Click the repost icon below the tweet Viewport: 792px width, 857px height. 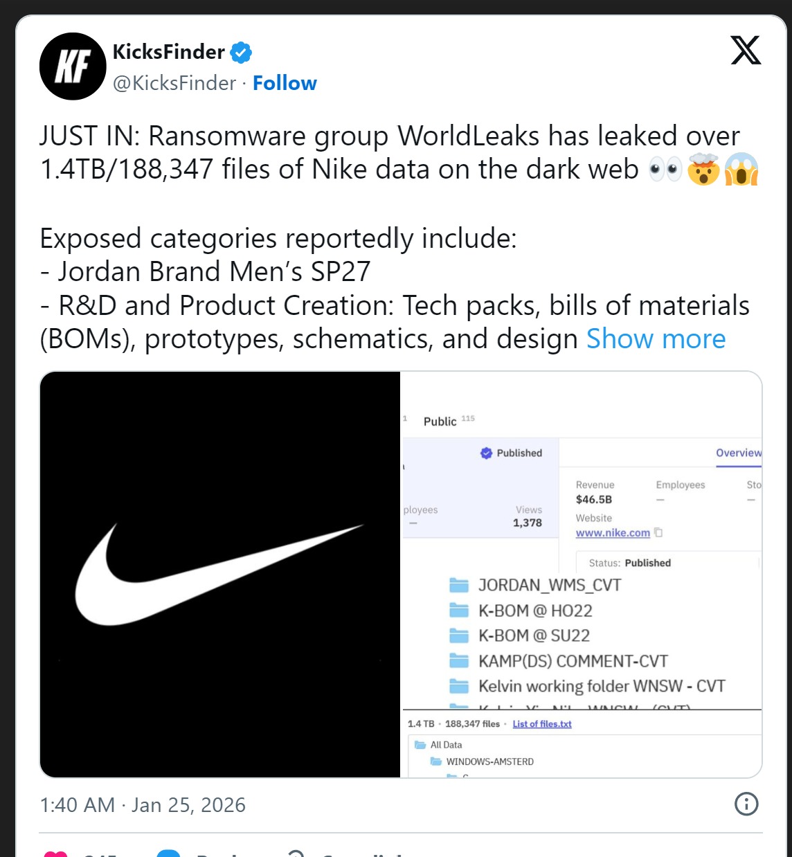(x=170, y=856)
